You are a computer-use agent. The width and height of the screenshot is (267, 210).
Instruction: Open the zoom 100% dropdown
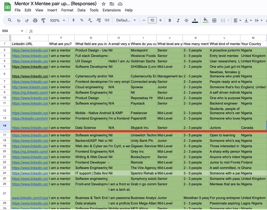57,20
